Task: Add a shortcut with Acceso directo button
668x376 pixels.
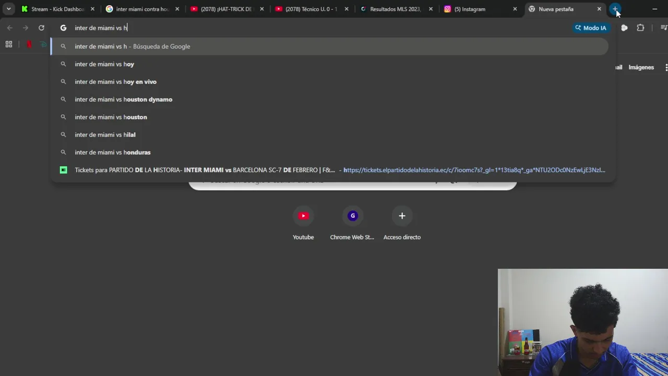Action: [x=402, y=224]
